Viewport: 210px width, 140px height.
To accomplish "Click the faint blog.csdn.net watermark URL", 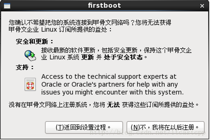I will (x=148, y=132).
